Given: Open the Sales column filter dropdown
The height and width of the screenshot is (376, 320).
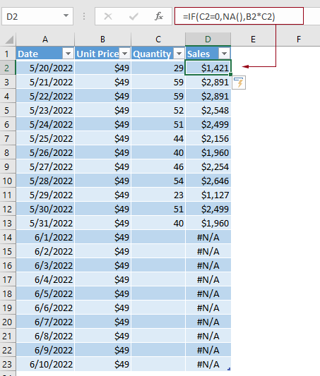Looking at the screenshot, I should (x=225, y=54).
